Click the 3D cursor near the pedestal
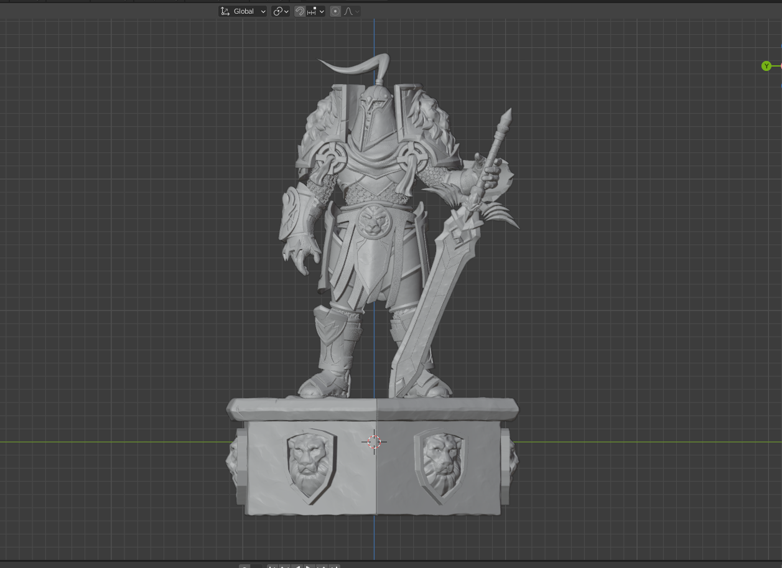The width and height of the screenshot is (782, 568). 374,442
